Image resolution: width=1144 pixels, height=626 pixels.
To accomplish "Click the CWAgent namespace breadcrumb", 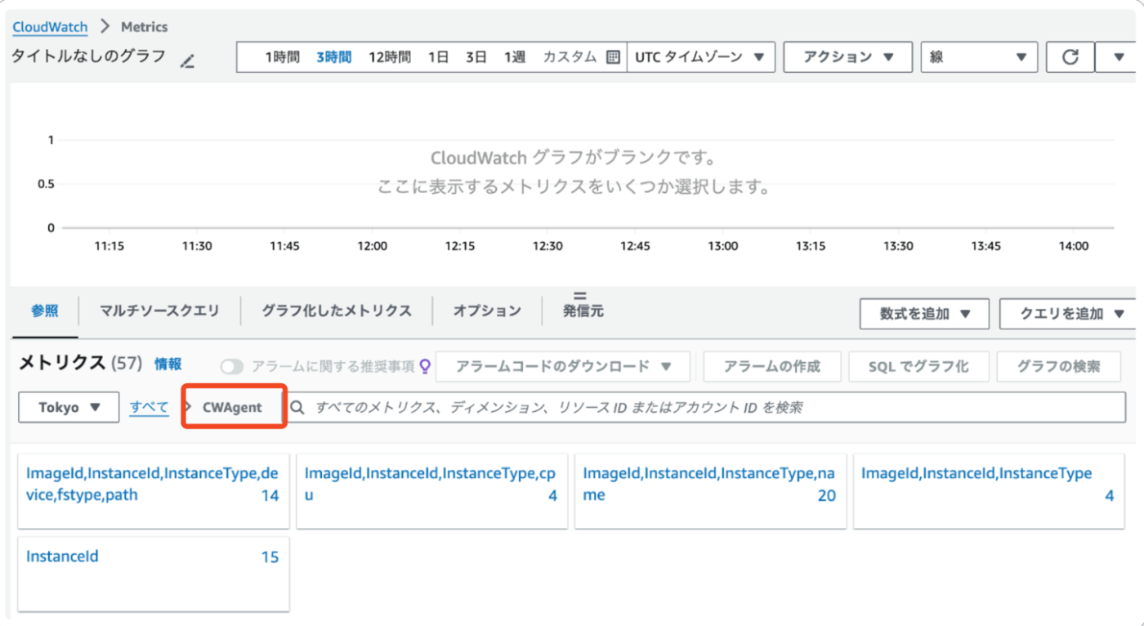I will click(233, 407).
